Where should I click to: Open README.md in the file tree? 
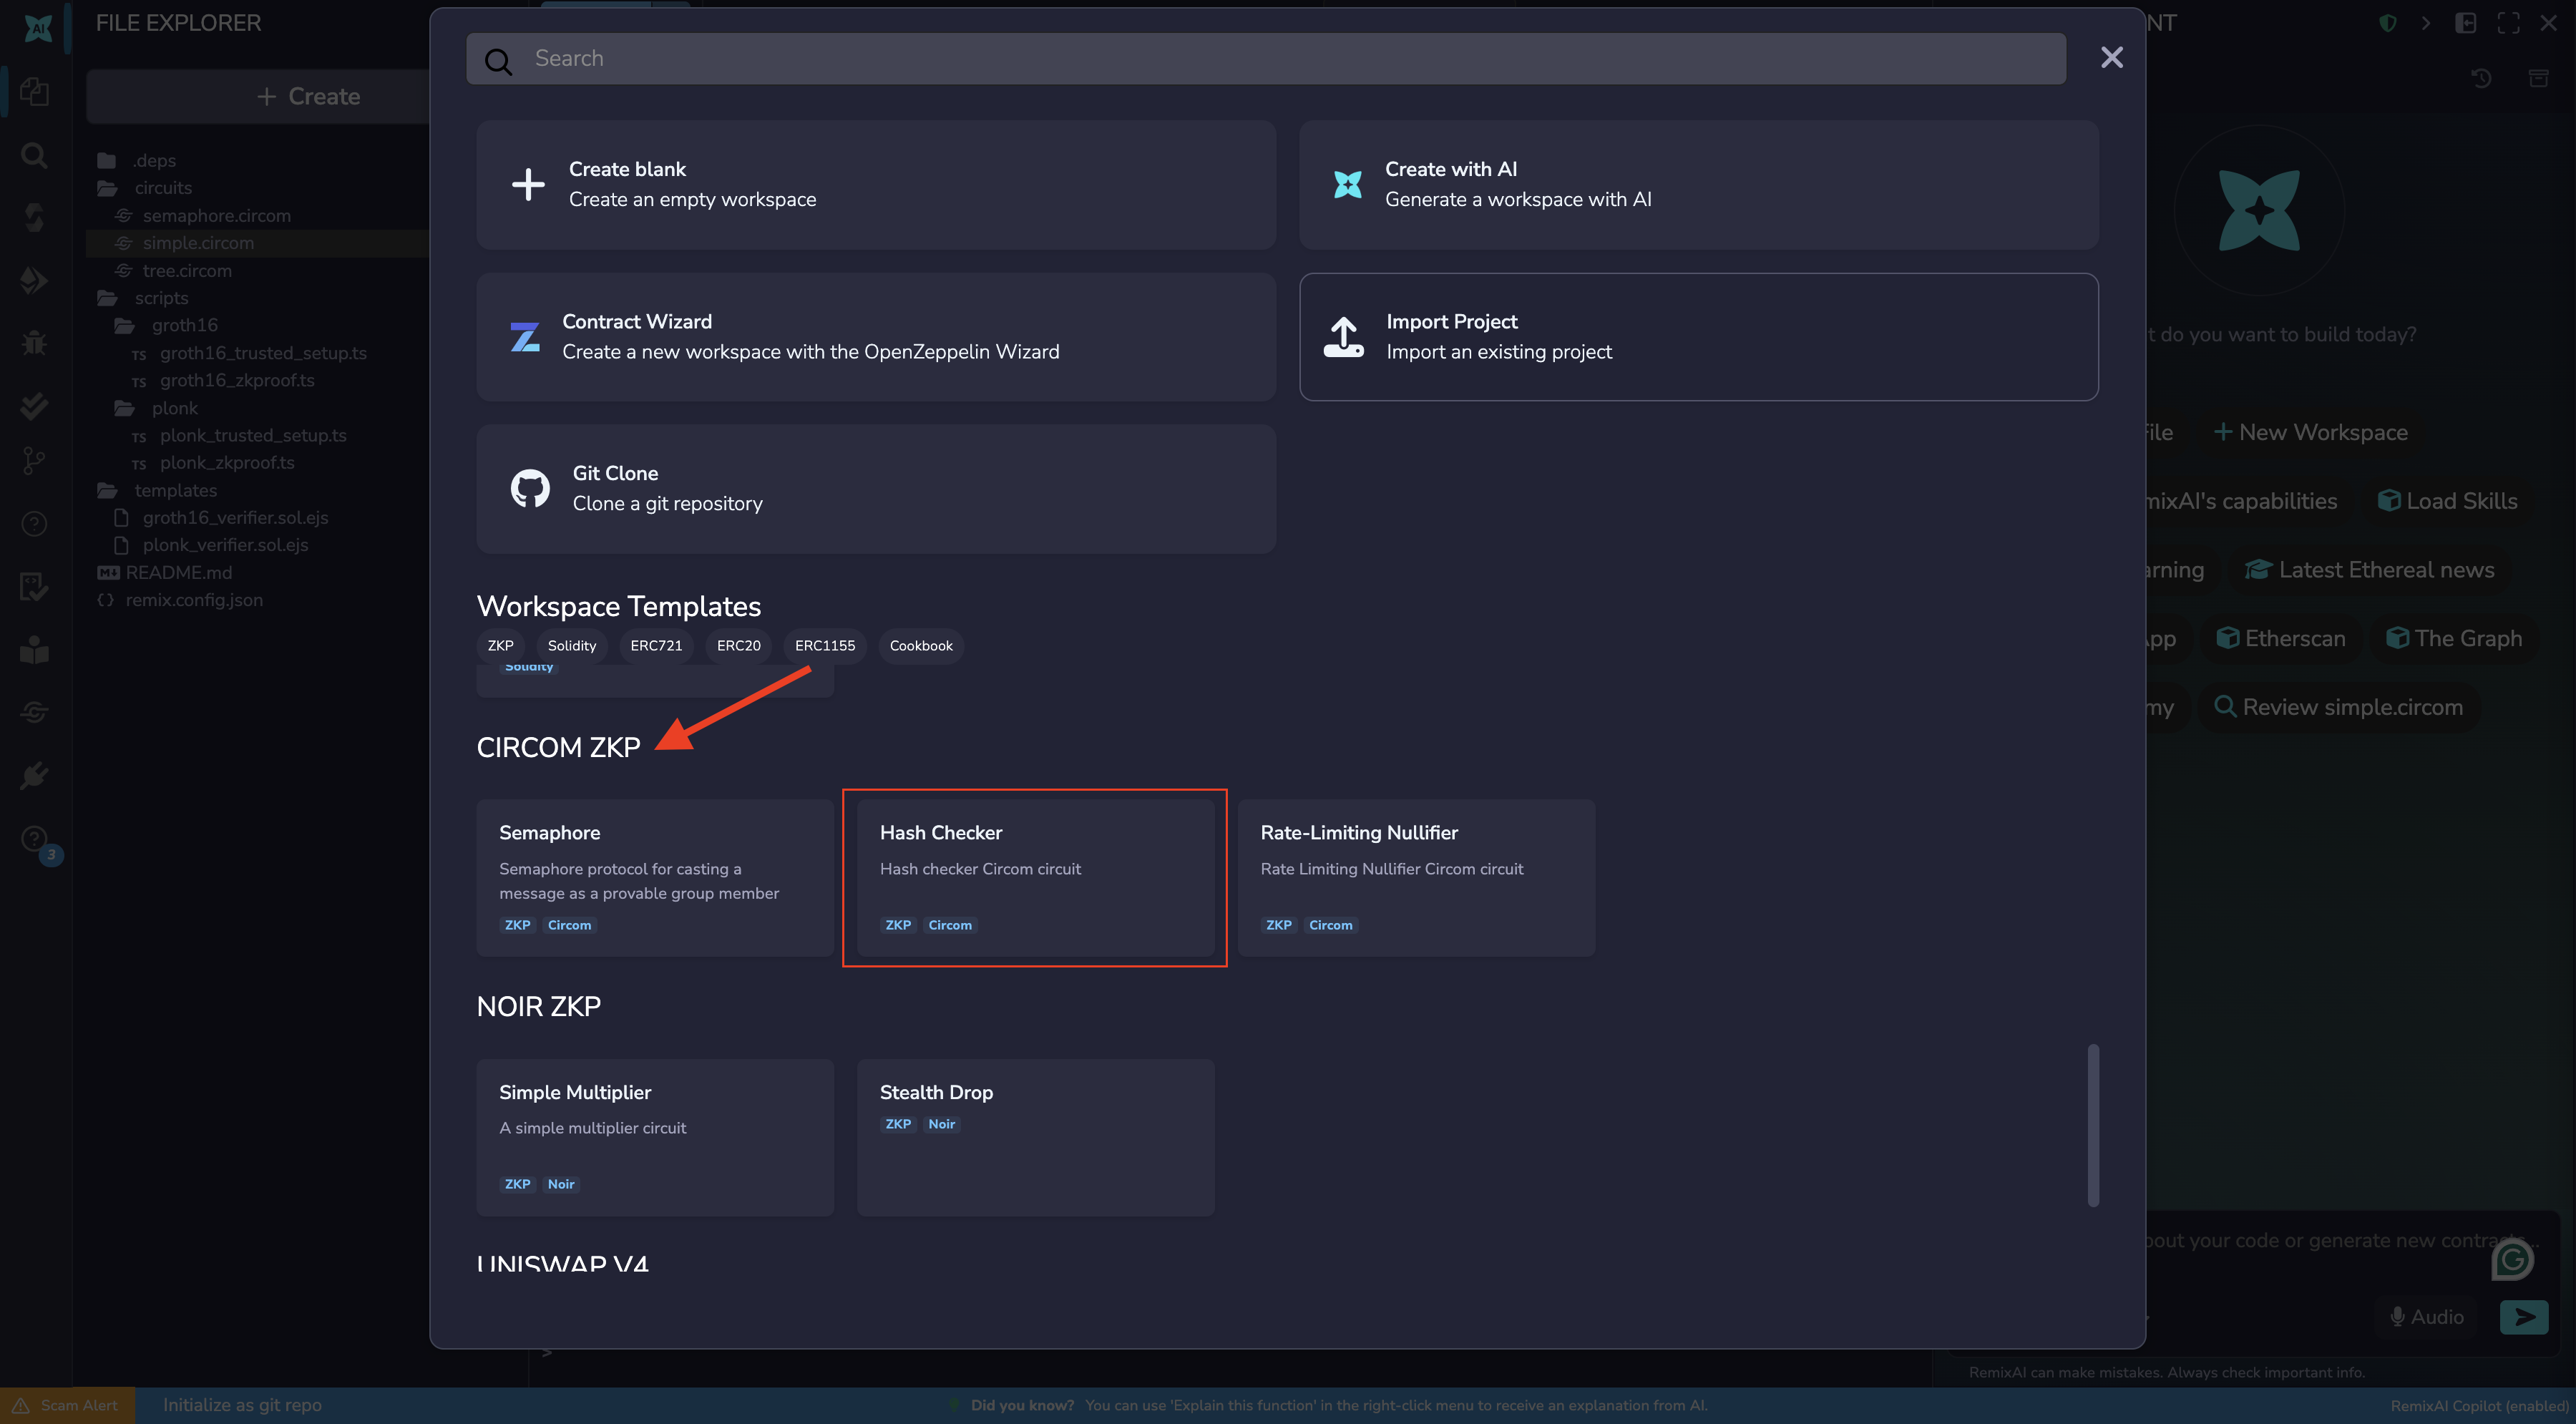178,572
